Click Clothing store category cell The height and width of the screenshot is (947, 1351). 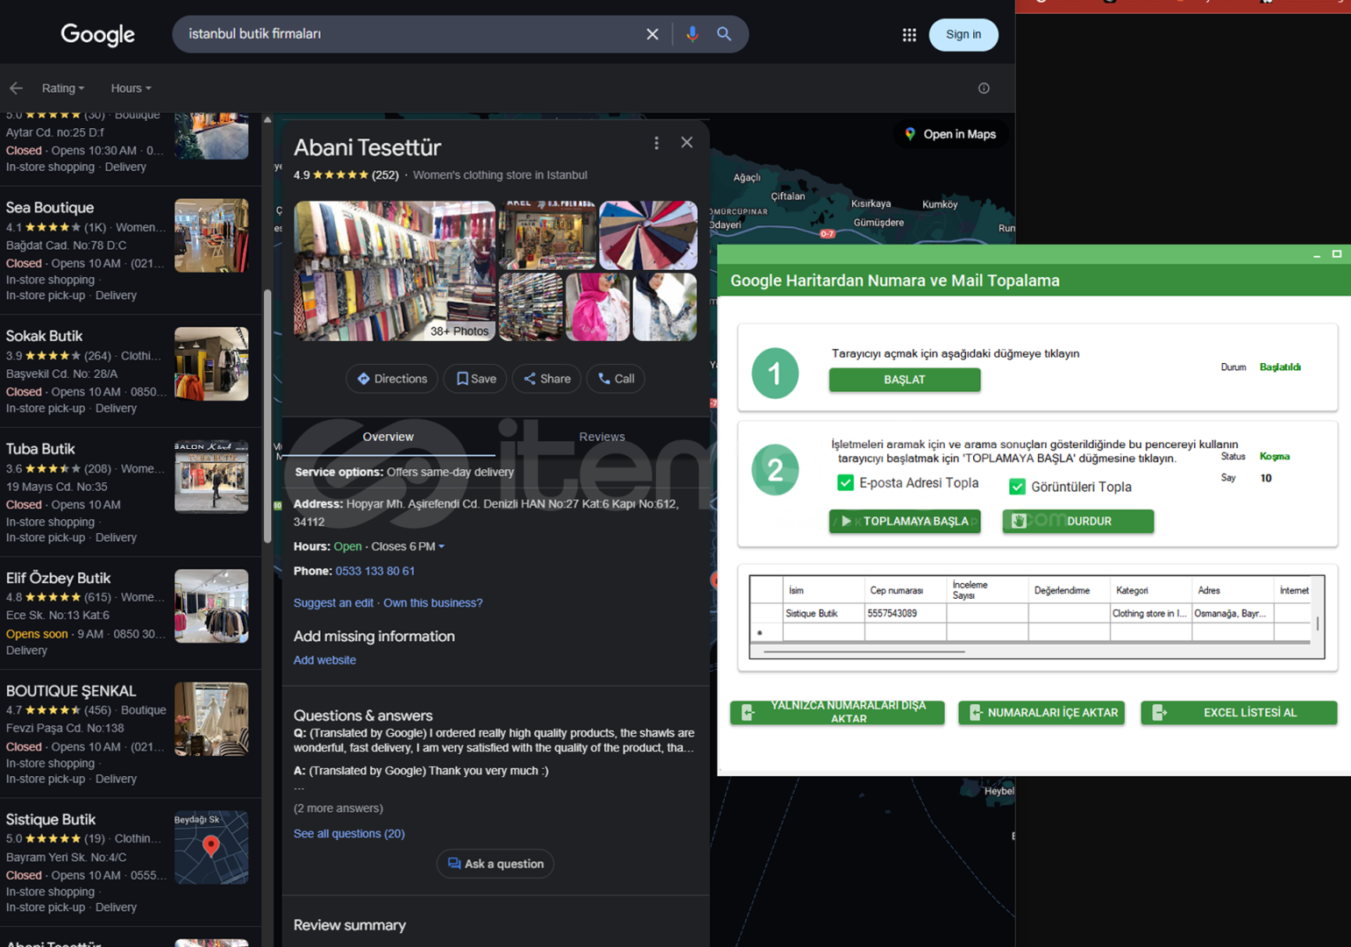click(x=1150, y=613)
